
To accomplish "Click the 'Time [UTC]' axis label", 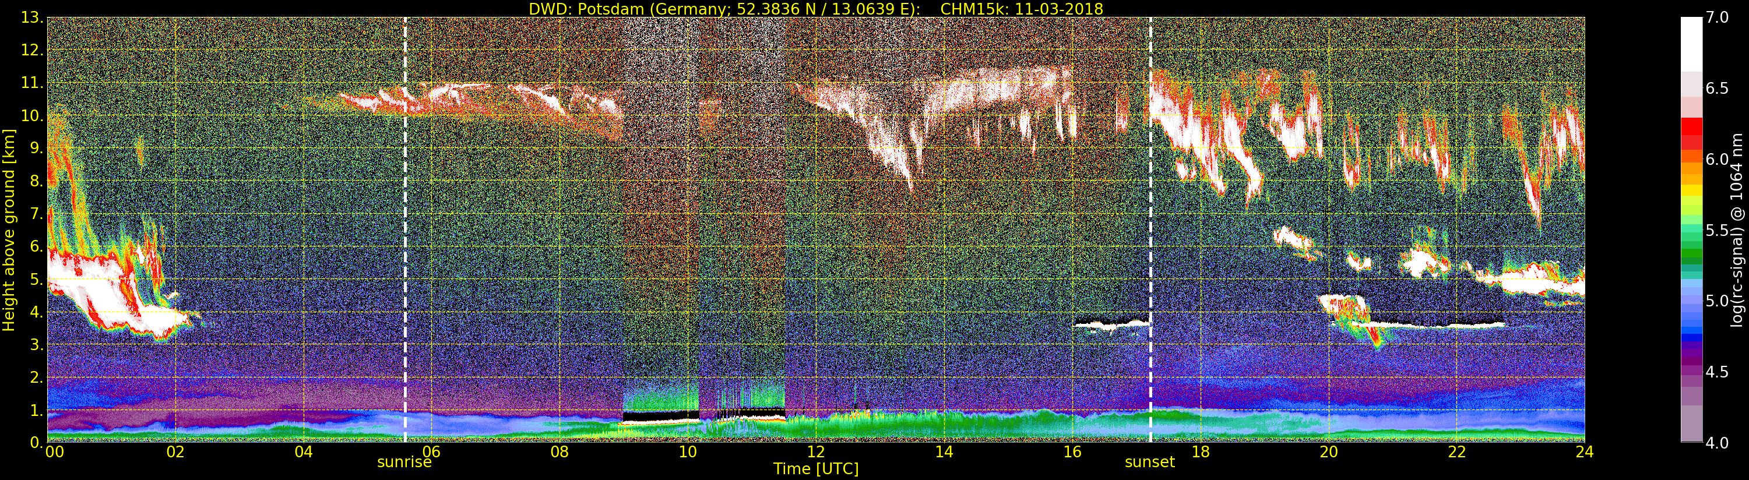I will click(x=815, y=469).
